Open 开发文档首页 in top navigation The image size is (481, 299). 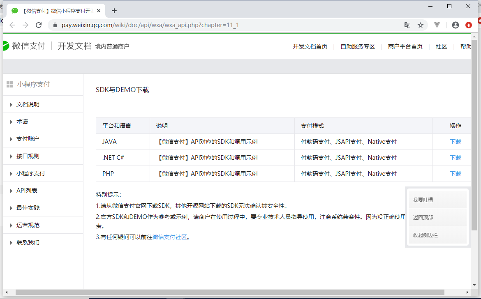310,46
